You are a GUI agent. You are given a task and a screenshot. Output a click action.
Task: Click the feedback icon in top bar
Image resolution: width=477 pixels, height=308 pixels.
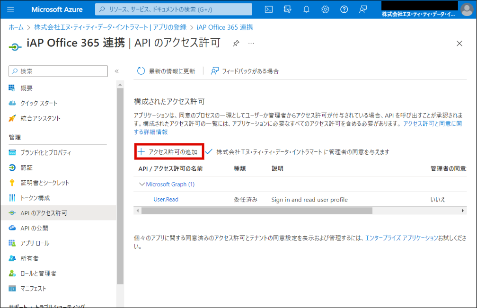click(363, 9)
